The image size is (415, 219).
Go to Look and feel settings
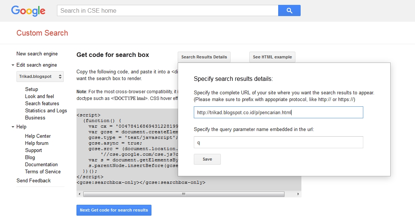(39, 96)
